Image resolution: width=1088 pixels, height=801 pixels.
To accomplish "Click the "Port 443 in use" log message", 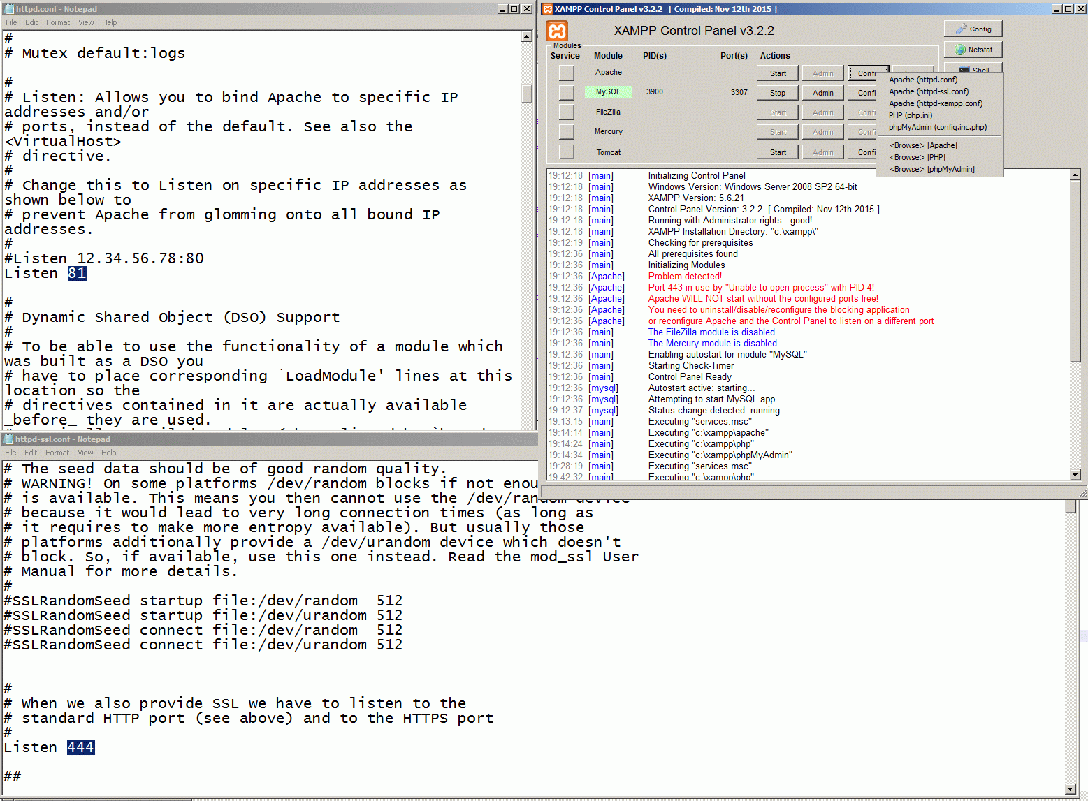I will pos(761,288).
